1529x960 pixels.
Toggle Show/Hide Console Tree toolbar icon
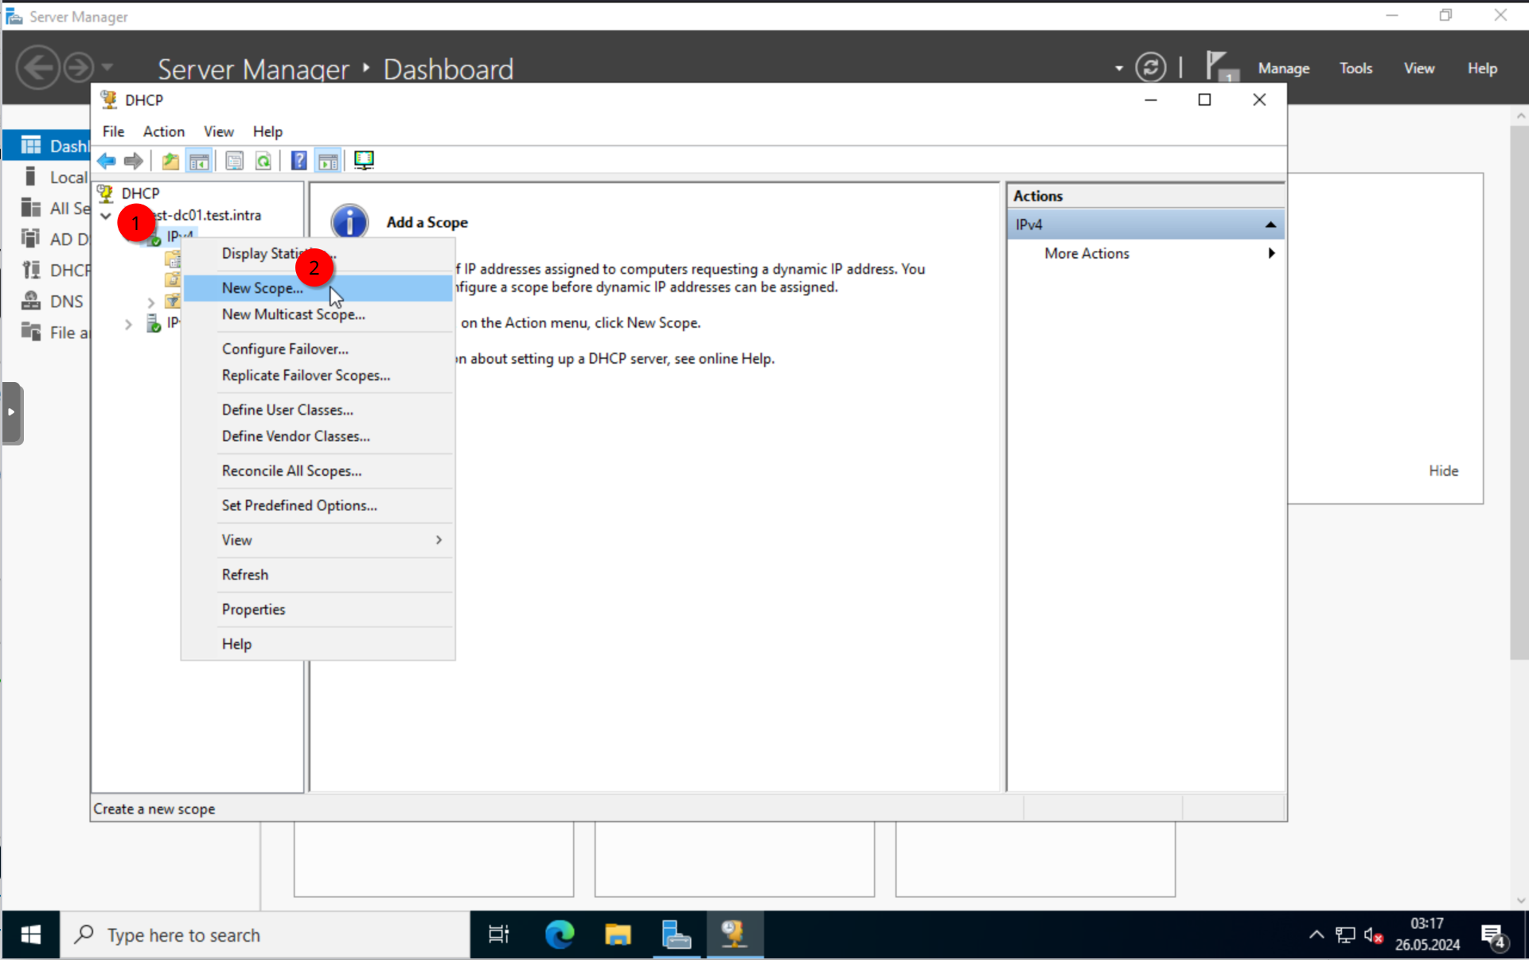pos(199,161)
